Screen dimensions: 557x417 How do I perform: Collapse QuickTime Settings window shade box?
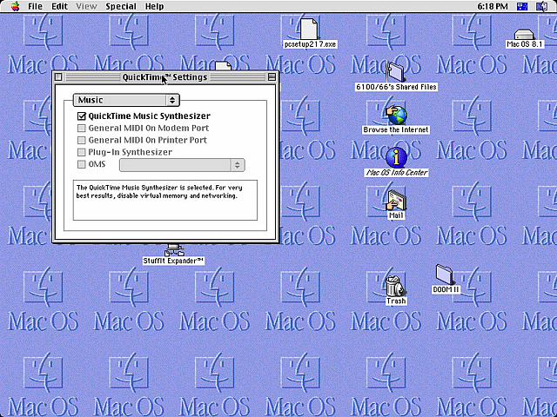coord(272,77)
